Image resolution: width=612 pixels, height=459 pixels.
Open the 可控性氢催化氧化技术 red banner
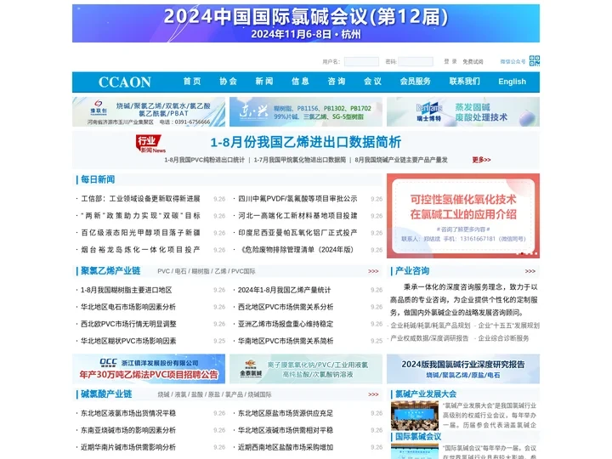(x=463, y=216)
